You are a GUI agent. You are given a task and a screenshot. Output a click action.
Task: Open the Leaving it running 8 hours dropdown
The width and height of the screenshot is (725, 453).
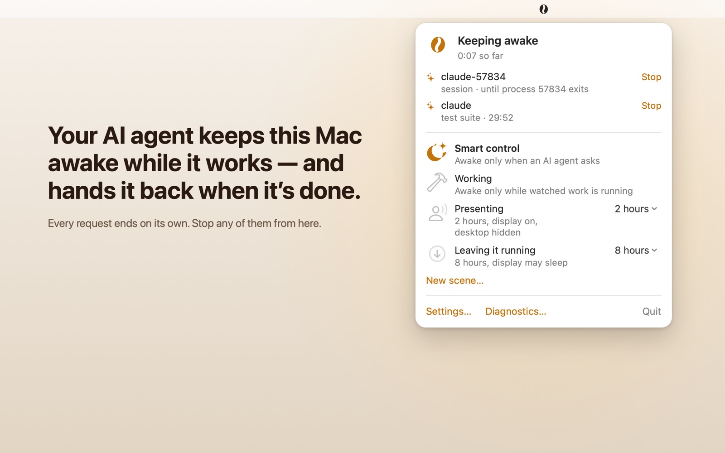(x=636, y=251)
